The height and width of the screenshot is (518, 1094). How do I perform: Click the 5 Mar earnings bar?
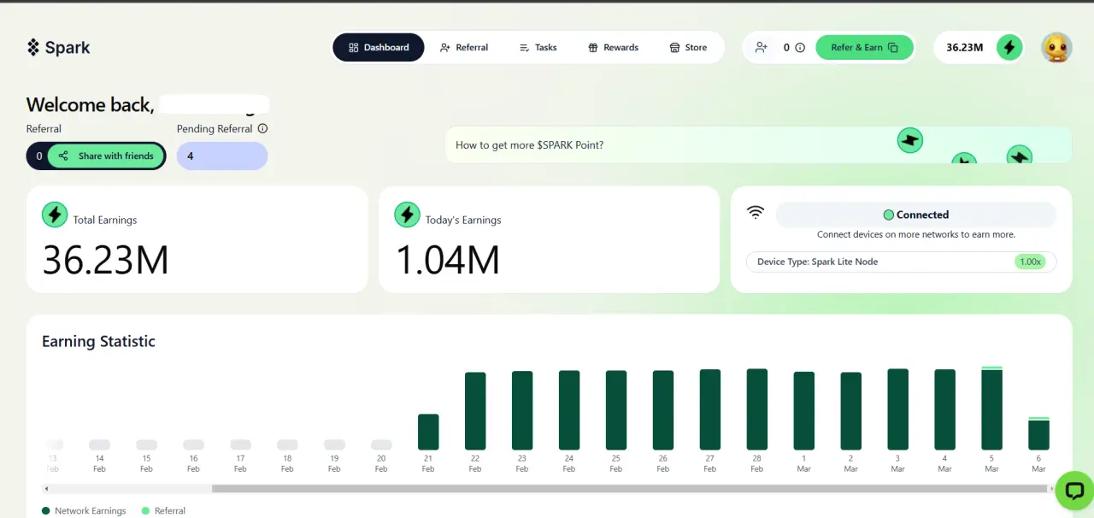[x=991, y=408]
